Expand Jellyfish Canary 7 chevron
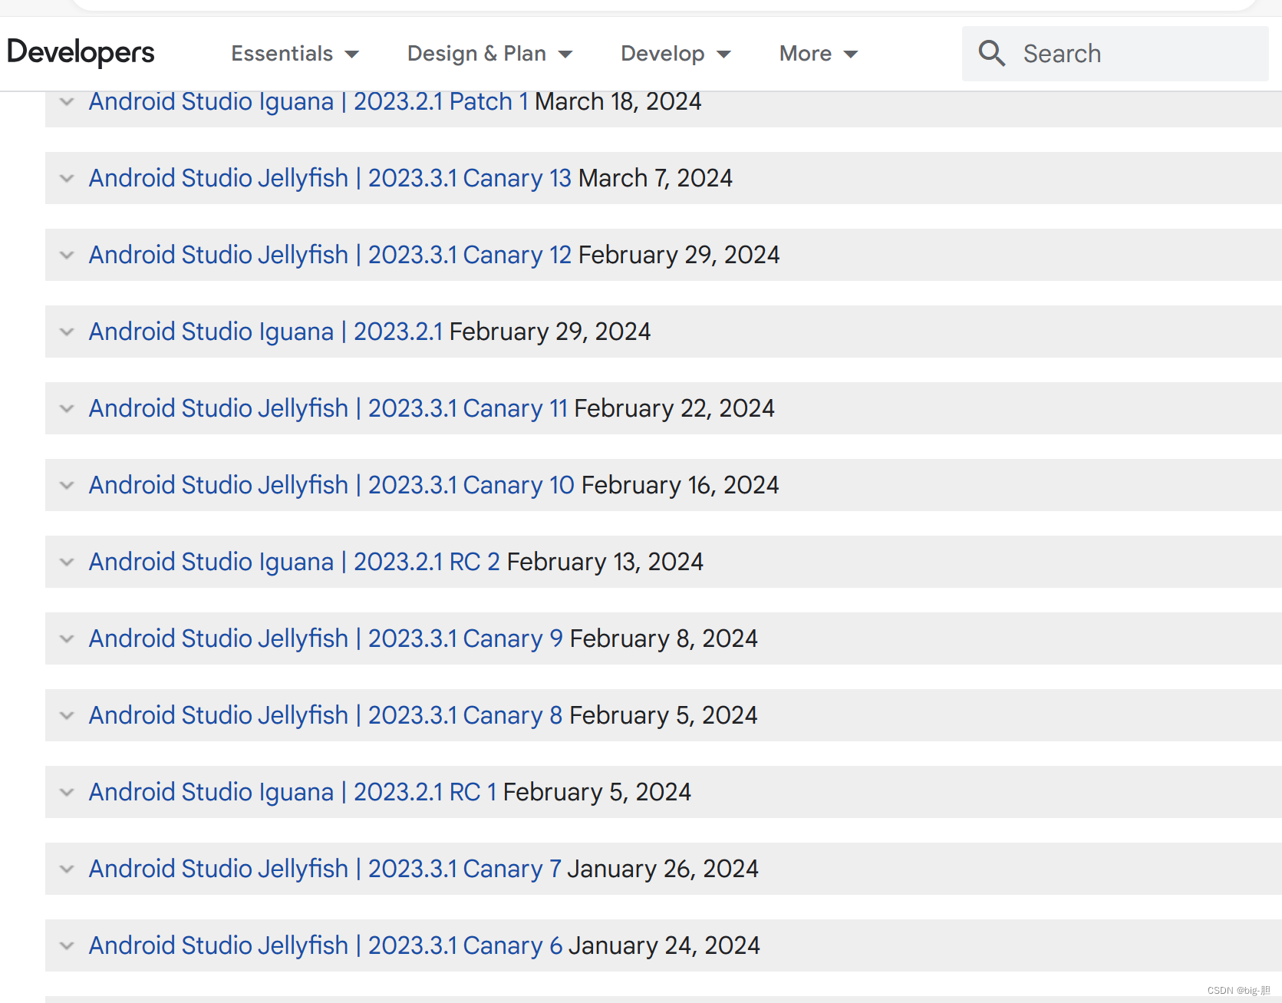Screen dimensions: 1282x1003 pyautogui.click(x=67, y=869)
